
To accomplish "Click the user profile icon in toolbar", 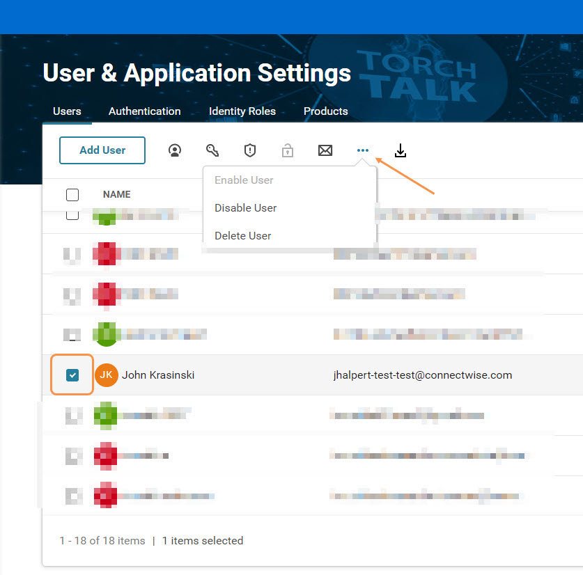I will 175,150.
